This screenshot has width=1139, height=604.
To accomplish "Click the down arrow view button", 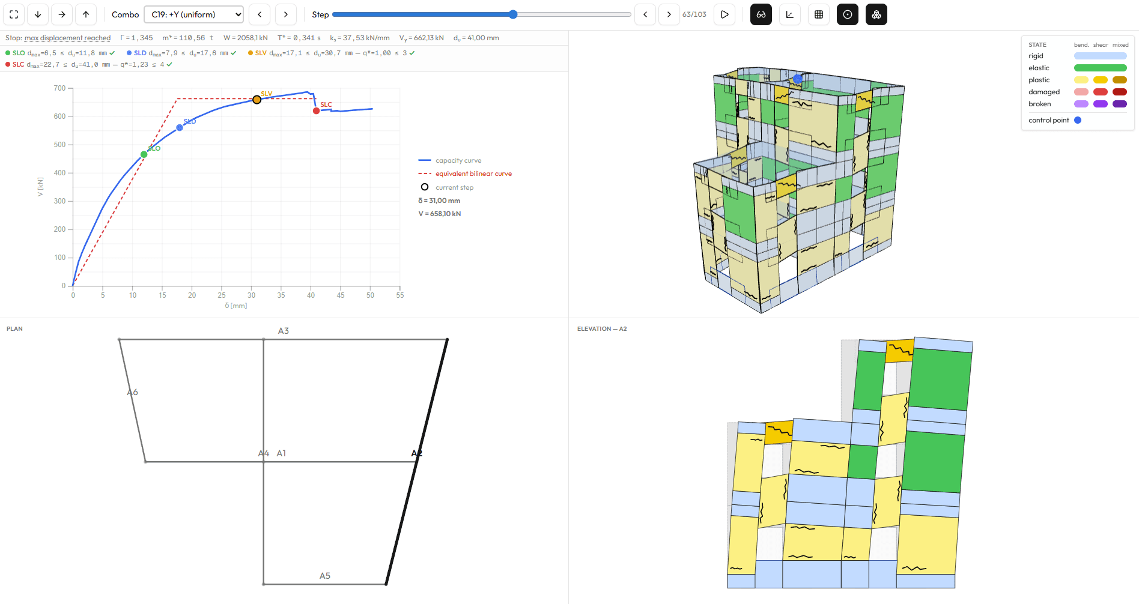I will pyautogui.click(x=38, y=14).
